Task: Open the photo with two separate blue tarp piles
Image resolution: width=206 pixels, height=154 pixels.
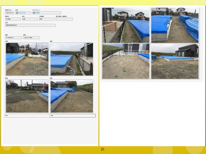Action: click(x=175, y=25)
